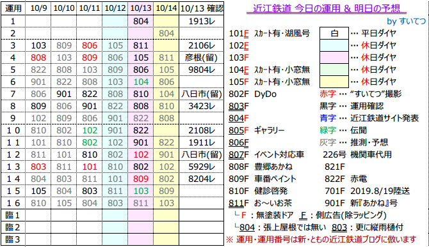Click the 10/9 column header

(x=38, y=8)
